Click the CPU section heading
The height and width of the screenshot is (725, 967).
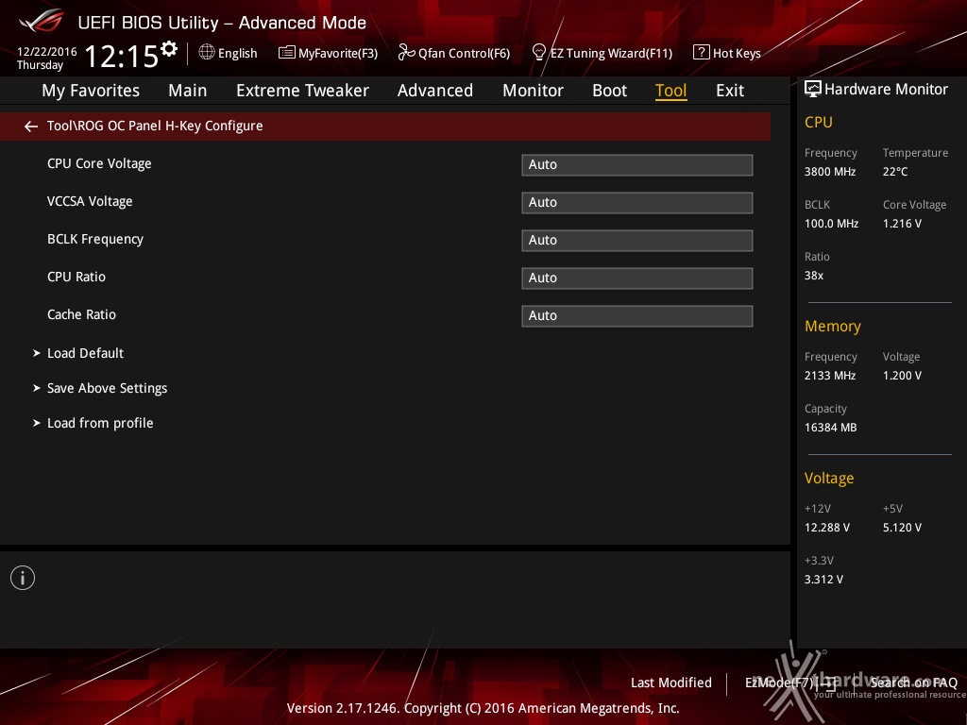[x=819, y=122]
